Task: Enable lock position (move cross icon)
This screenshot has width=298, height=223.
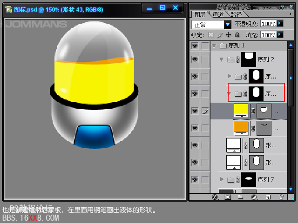Action: tap(228, 35)
